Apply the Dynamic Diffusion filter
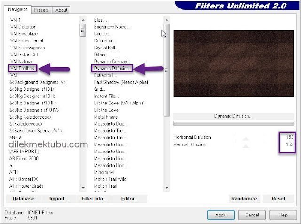The image size is (301, 224). tap(221, 215)
